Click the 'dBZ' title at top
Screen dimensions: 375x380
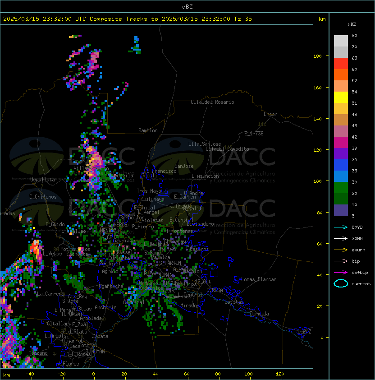(x=187, y=6)
